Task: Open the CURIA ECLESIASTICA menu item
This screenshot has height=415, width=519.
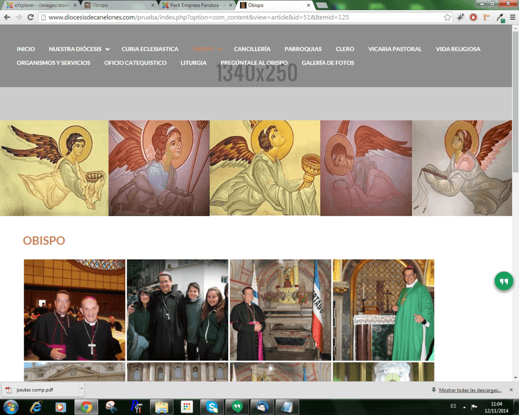Action: point(150,49)
